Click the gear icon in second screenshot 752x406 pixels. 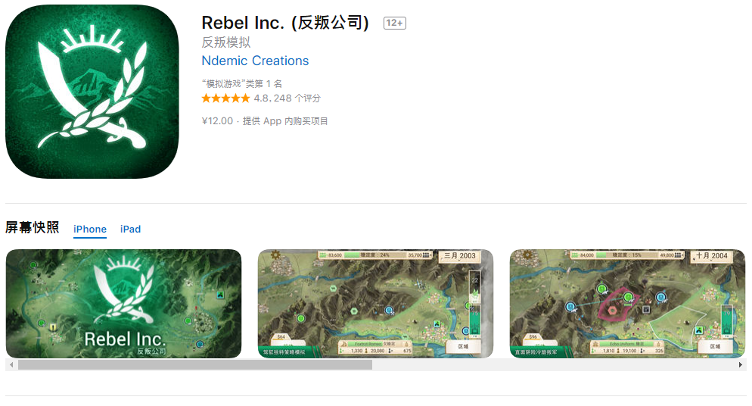[x=275, y=255]
